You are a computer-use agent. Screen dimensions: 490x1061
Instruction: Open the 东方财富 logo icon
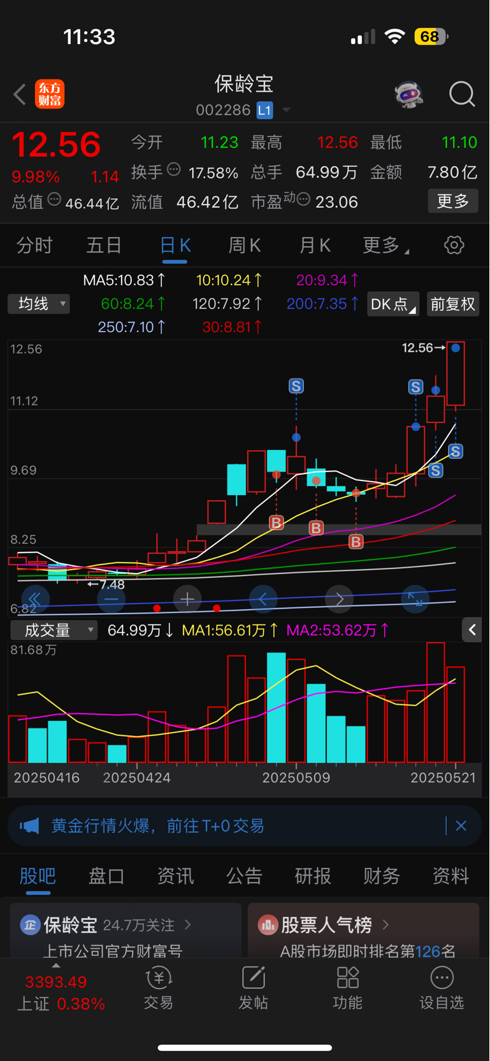[50, 94]
